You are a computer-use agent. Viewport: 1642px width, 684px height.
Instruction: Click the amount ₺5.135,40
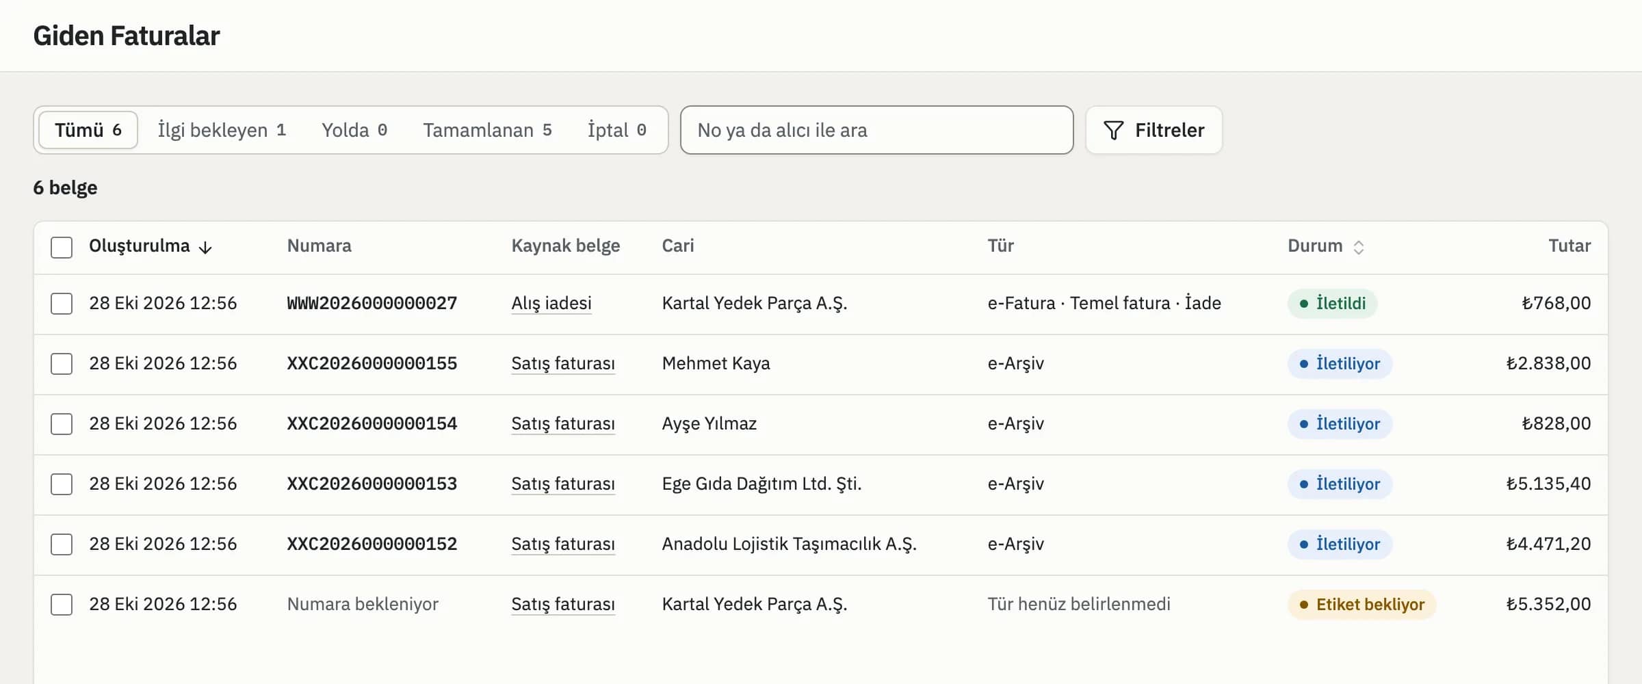coord(1548,484)
